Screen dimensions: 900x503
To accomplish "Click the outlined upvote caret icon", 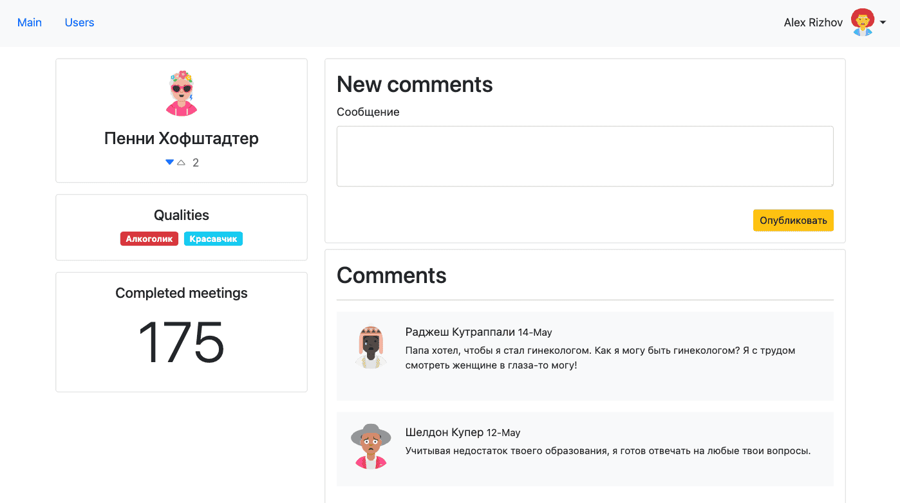I will 182,163.
